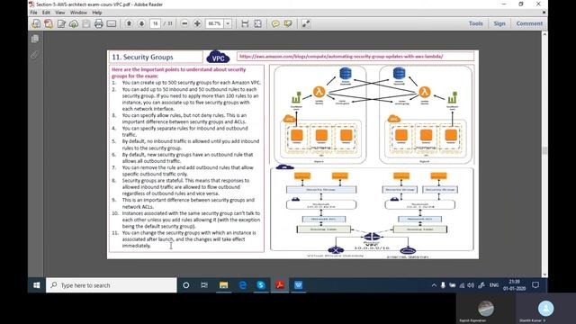Click the zoom percentage field showing 66.7%
This screenshot has width=576, height=324.
coord(215,23)
